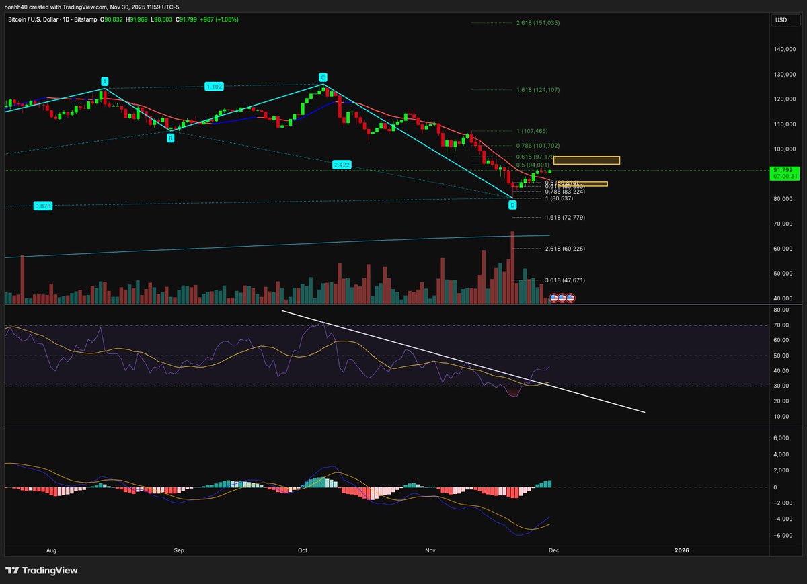The image size is (807, 584).
Task: Click the 10.00 RSI axis label
Action: pos(781,416)
